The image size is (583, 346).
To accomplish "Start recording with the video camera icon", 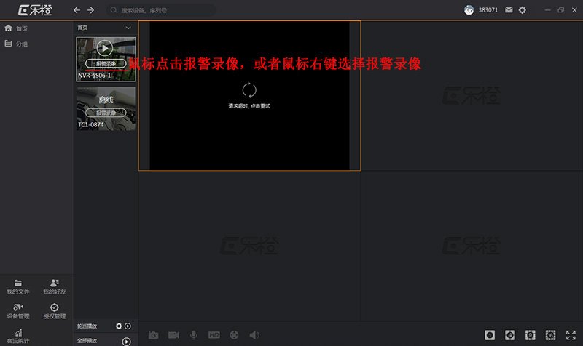I will point(173,335).
